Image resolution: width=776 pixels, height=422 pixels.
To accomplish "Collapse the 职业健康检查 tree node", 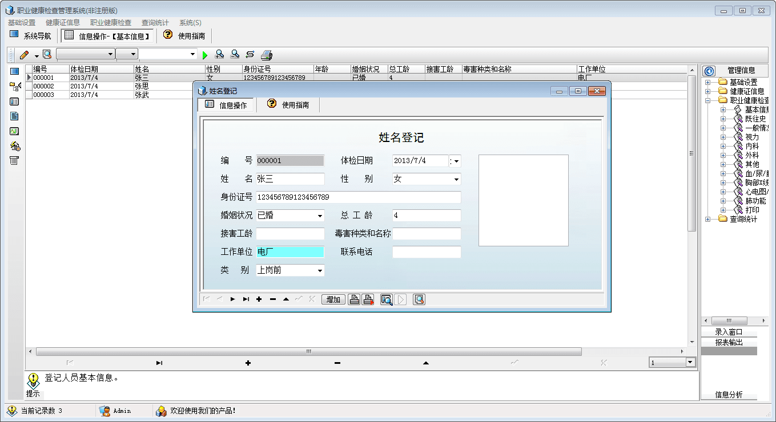I will point(708,100).
